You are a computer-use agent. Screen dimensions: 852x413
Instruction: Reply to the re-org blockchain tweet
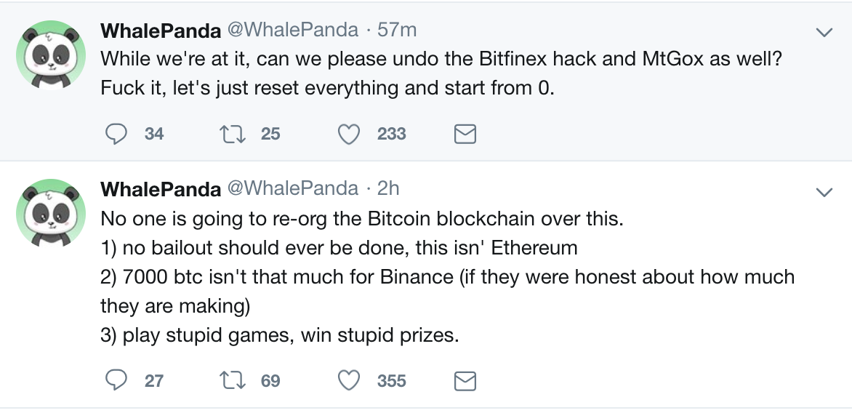[116, 380]
